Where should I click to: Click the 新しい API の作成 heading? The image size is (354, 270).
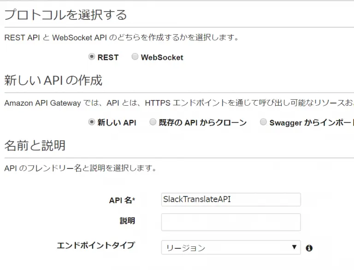(53, 80)
